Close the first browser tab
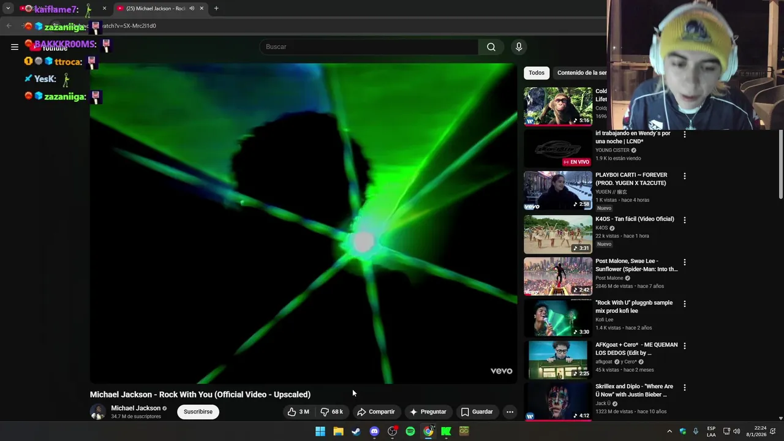The image size is (784, 441). pyautogui.click(x=104, y=9)
